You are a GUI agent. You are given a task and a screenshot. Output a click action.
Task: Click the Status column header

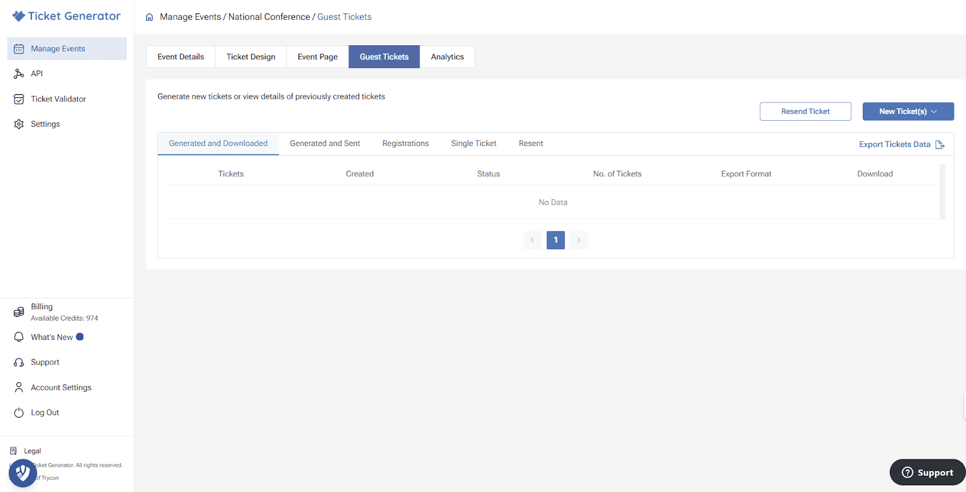[488, 174]
